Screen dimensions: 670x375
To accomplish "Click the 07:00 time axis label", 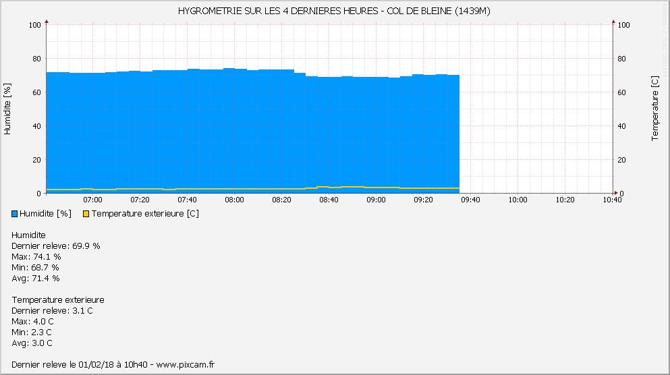I will 92,200.
